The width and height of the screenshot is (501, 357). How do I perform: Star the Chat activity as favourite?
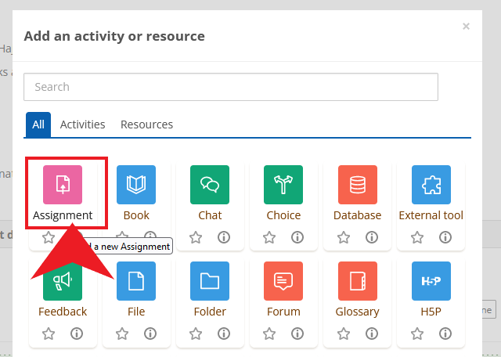[x=196, y=237]
